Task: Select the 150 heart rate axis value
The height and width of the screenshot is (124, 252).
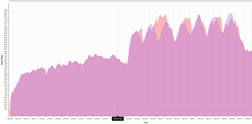Action: 6,49
